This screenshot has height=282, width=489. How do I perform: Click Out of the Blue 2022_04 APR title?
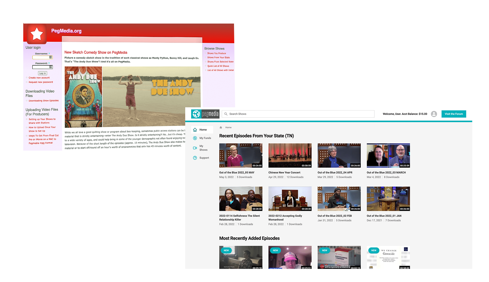(x=335, y=172)
